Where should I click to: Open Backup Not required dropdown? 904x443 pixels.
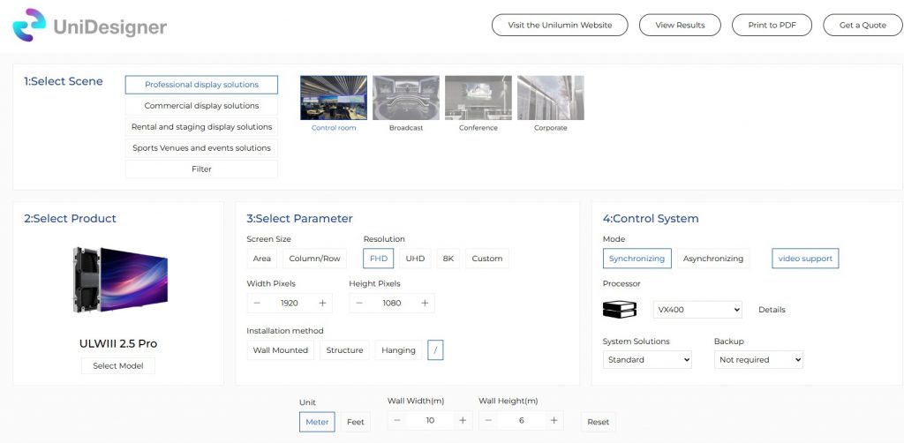758,359
